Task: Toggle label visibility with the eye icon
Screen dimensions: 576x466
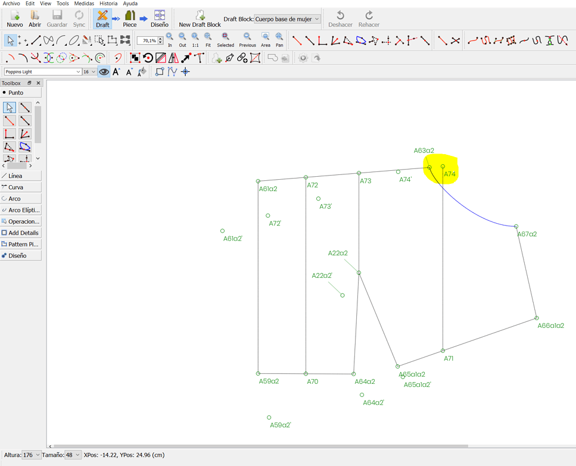Action: coord(104,71)
